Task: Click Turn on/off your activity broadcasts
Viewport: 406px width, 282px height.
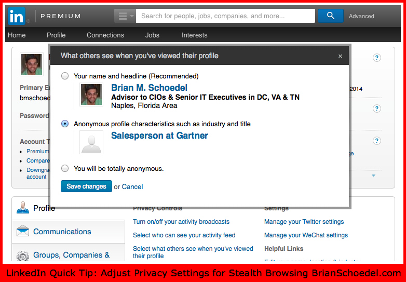Action: click(x=181, y=222)
